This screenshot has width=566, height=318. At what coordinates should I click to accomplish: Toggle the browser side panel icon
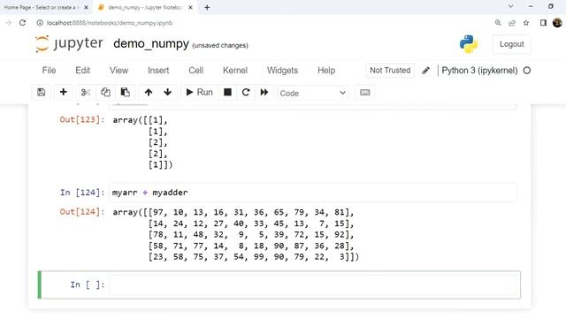click(543, 23)
